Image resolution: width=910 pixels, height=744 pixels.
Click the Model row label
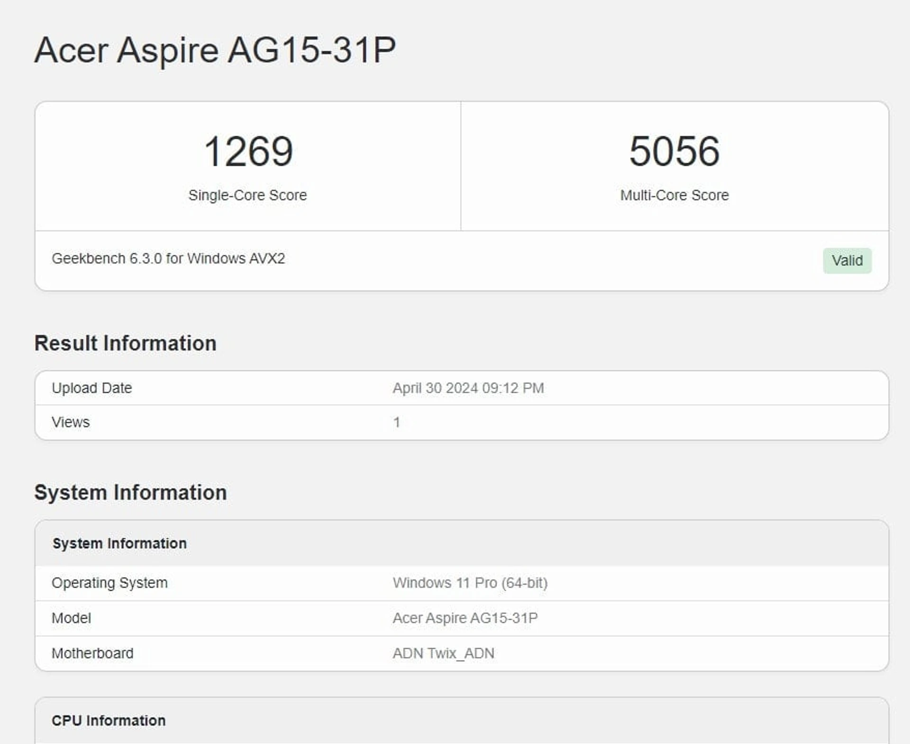tap(71, 618)
